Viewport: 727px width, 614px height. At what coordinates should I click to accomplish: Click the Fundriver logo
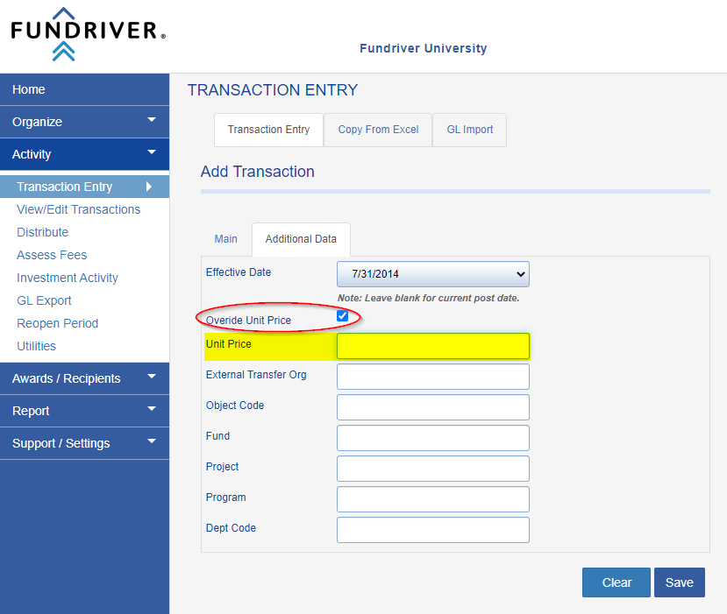pyautogui.click(x=88, y=34)
